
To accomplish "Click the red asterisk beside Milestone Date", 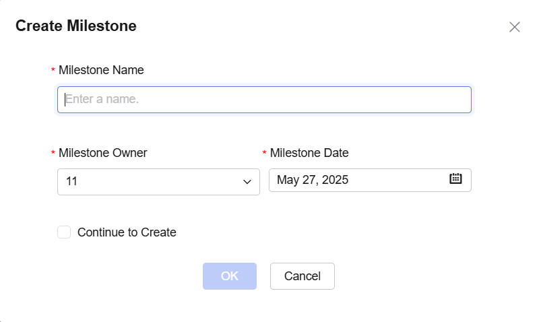I will pos(265,154).
